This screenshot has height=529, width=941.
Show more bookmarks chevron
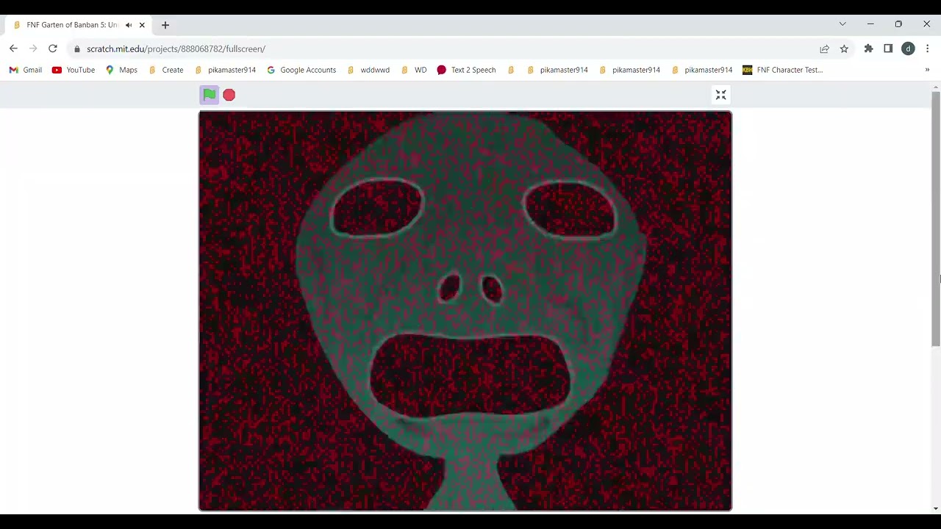coord(927,70)
